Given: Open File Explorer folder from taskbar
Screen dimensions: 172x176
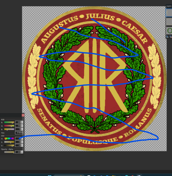Looking at the screenshot, I should (x=114, y=175).
